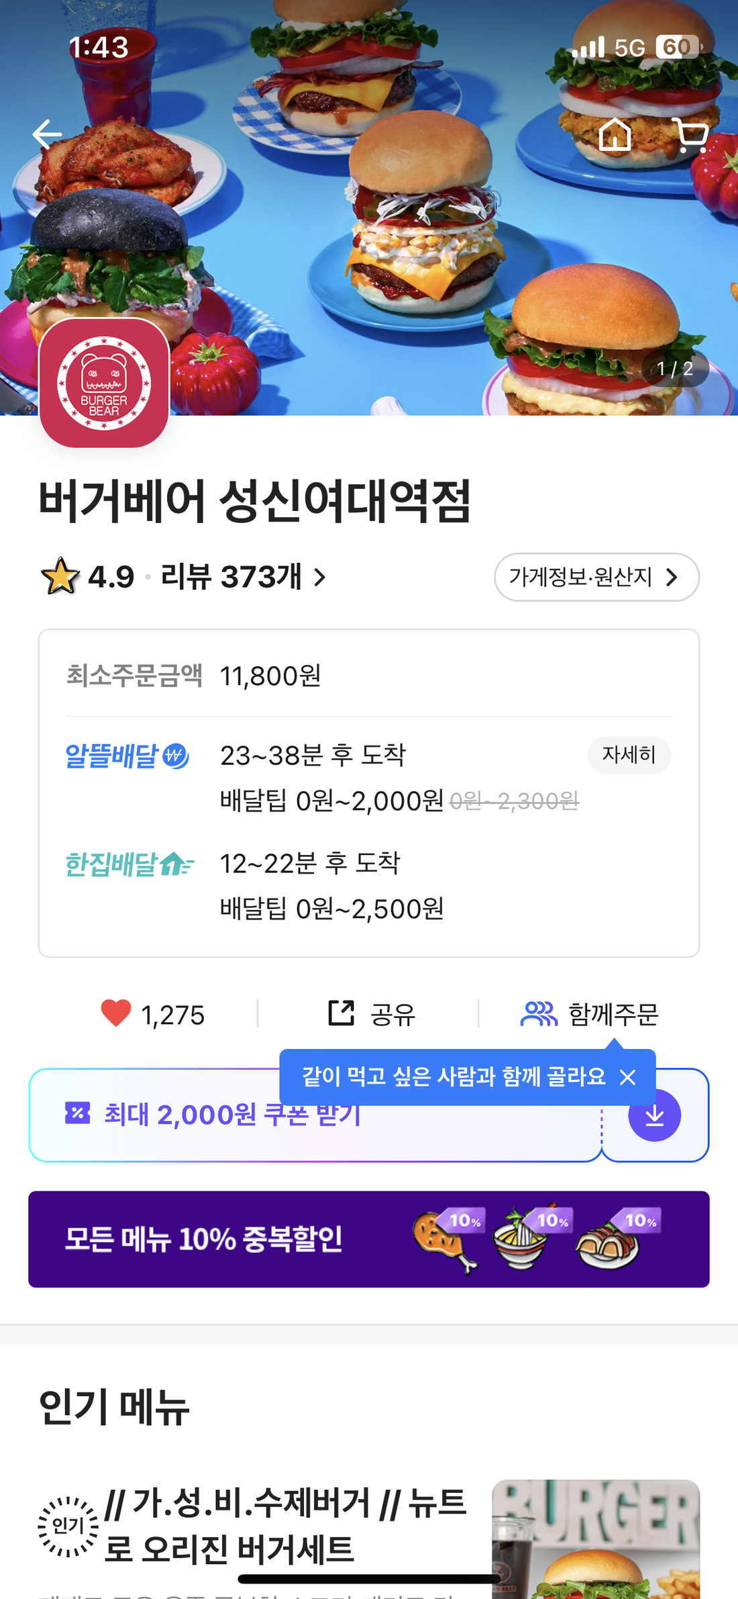Tap the share icon

[341, 1013]
